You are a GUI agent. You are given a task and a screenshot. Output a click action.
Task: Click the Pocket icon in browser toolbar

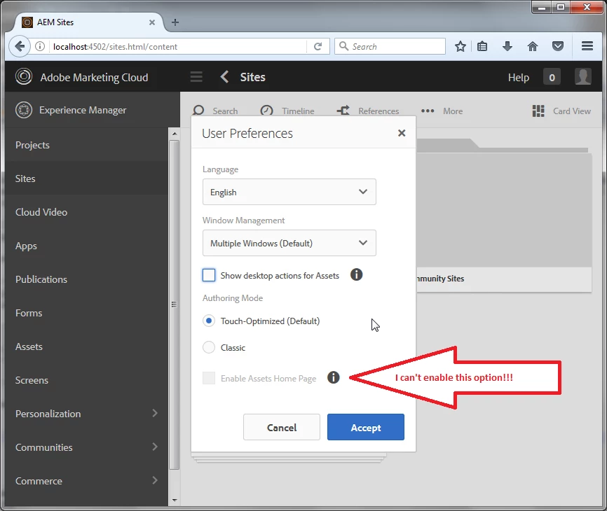pos(558,46)
